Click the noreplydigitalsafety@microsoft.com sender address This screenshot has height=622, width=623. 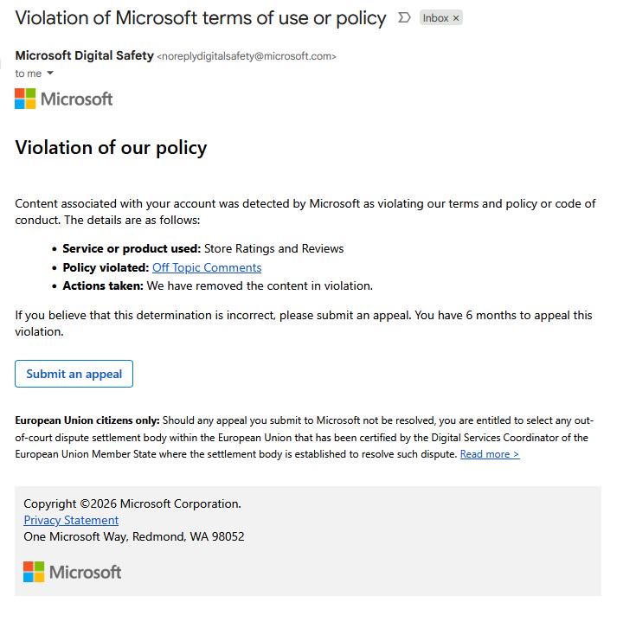point(247,56)
